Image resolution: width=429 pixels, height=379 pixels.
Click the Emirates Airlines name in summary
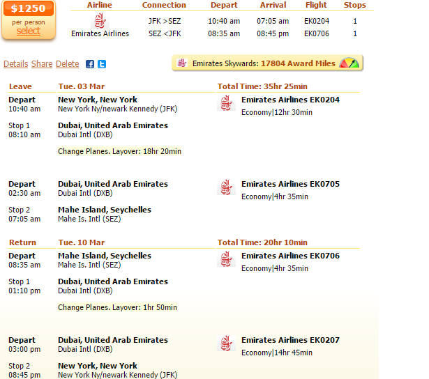(x=100, y=33)
